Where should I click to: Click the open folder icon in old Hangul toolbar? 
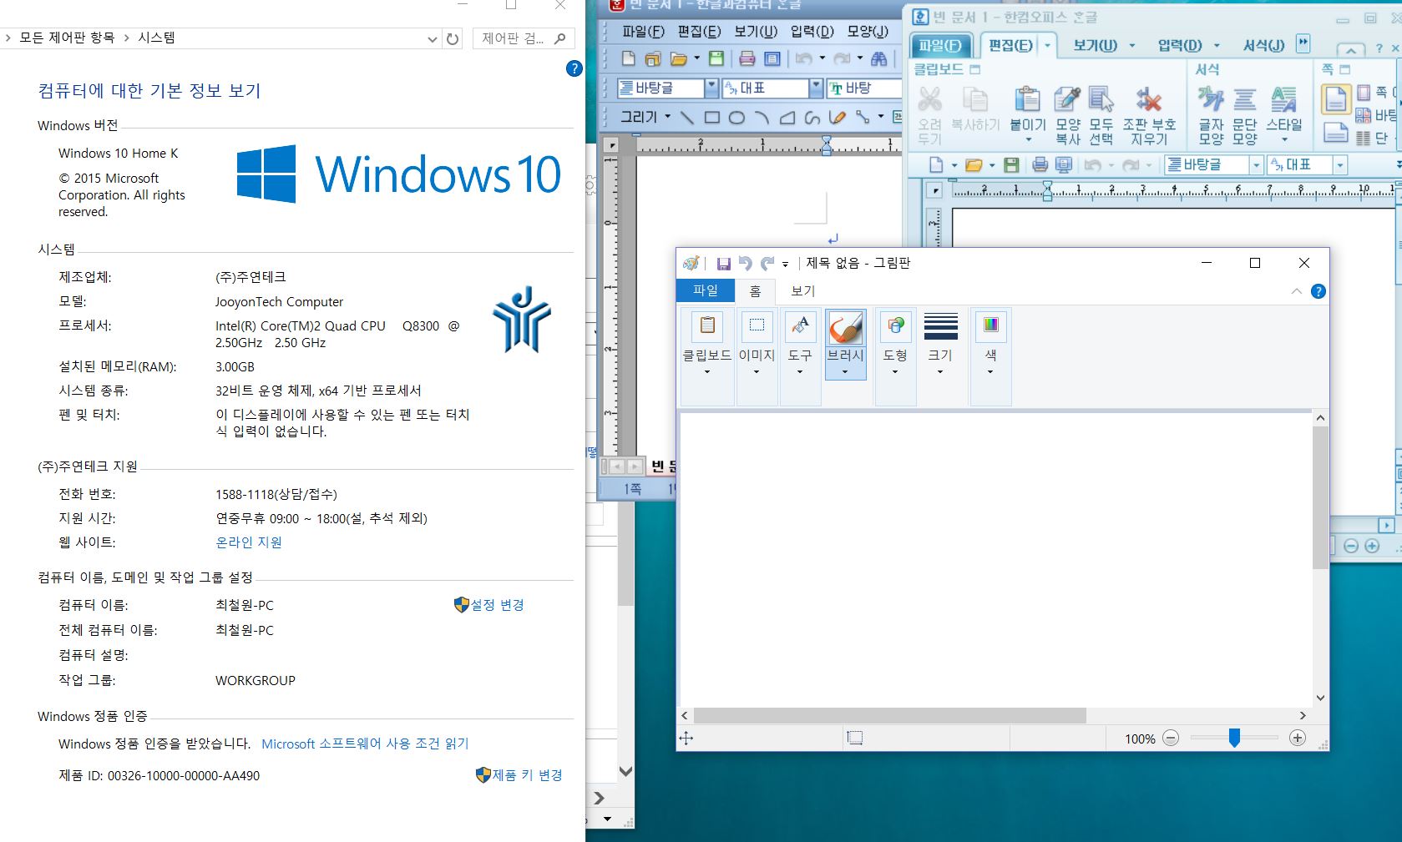click(x=678, y=58)
